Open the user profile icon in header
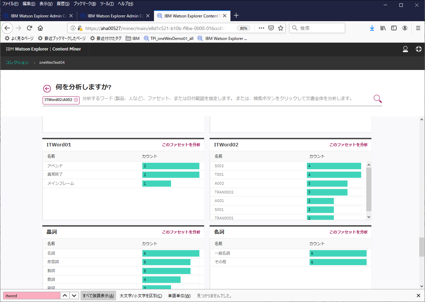 click(406, 49)
